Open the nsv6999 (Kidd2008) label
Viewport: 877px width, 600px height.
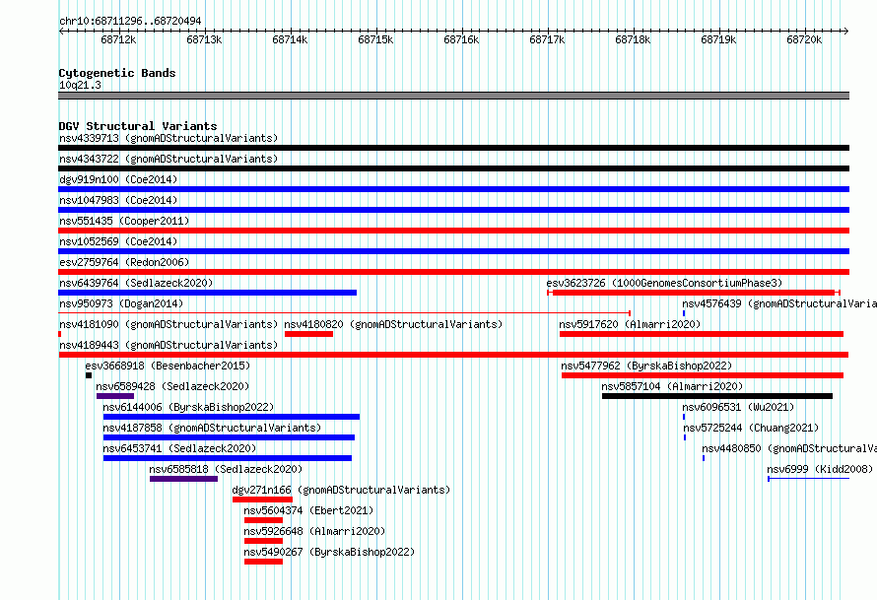(x=820, y=469)
